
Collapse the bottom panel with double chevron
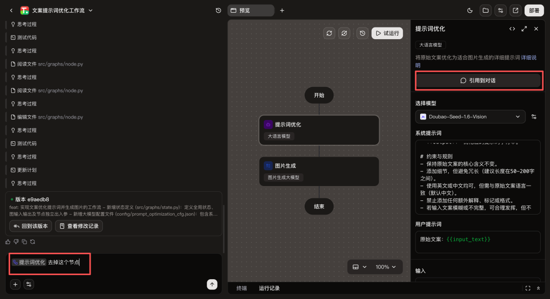coord(538,288)
